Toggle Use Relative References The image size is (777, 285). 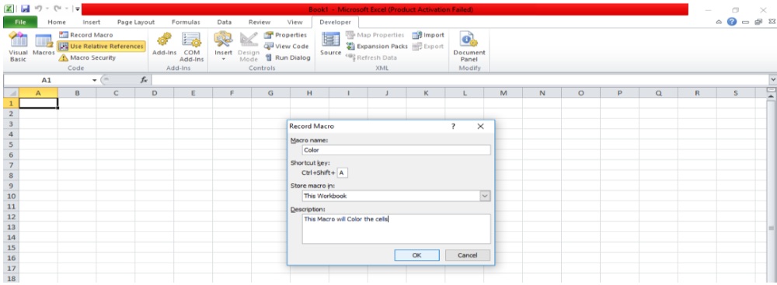point(101,46)
